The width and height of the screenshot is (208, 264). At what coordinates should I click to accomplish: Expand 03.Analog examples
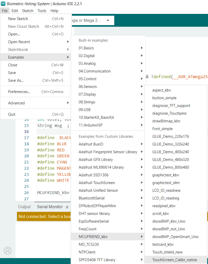coord(108,63)
